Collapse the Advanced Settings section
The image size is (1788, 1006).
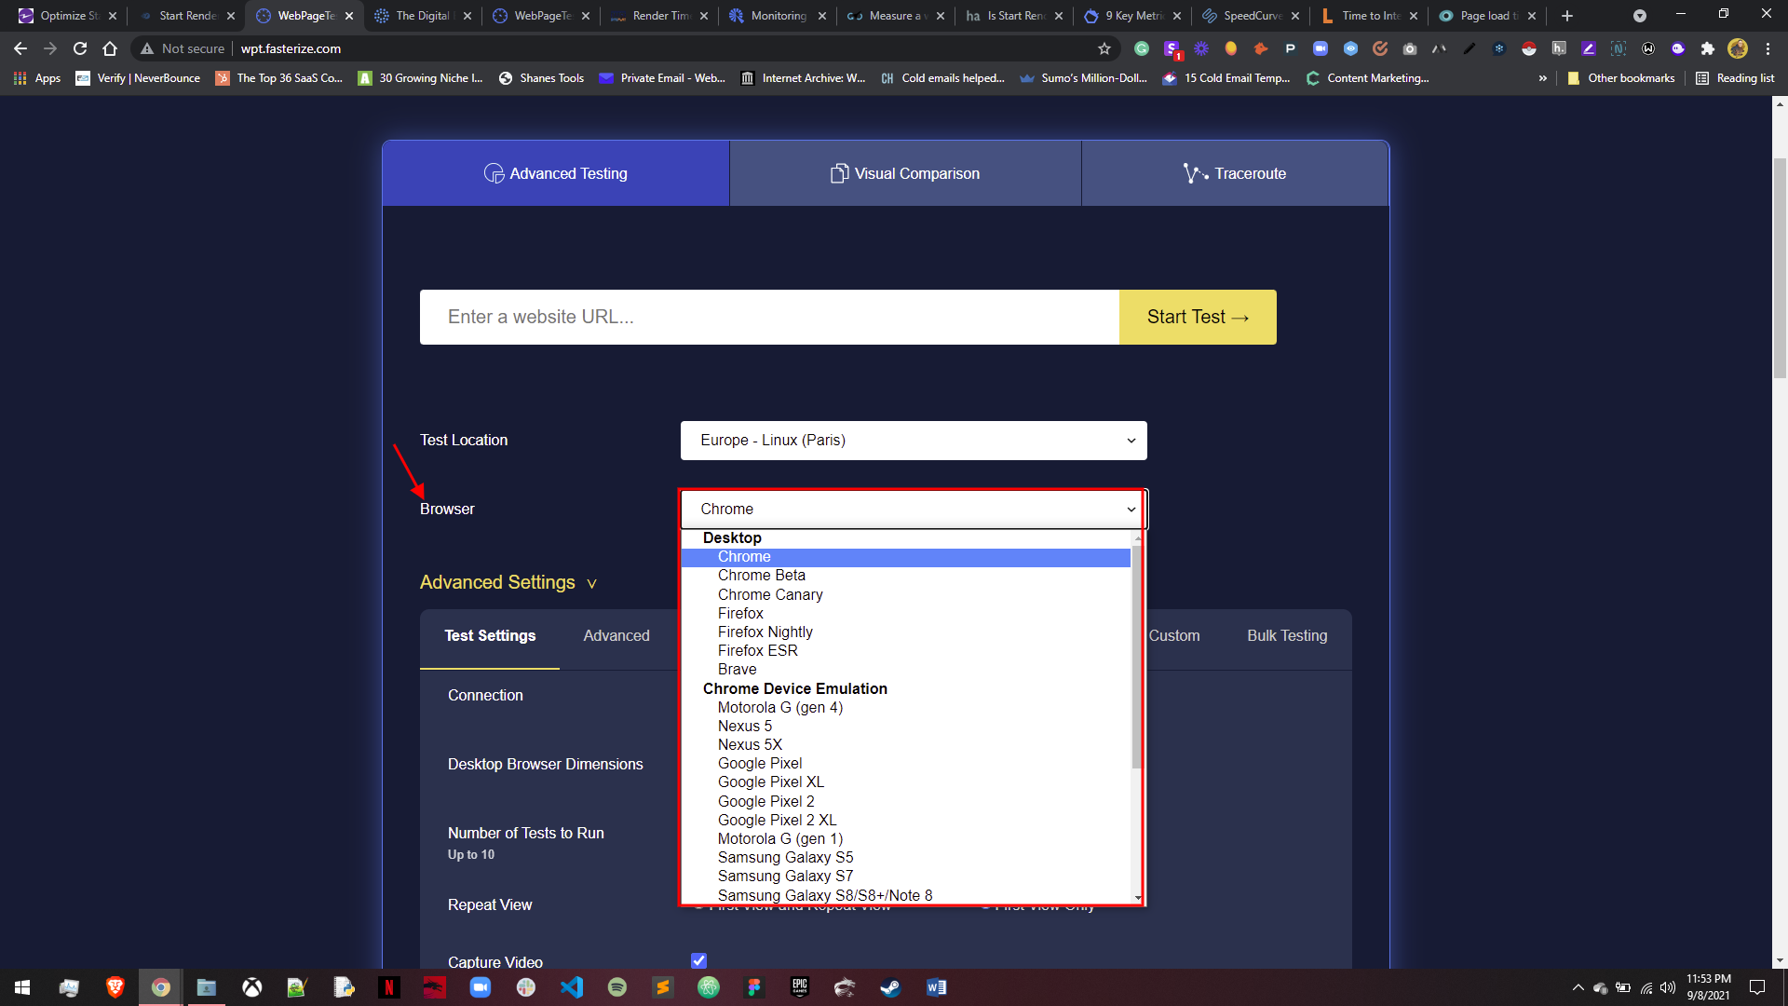pyautogui.click(x=508, y=582)
